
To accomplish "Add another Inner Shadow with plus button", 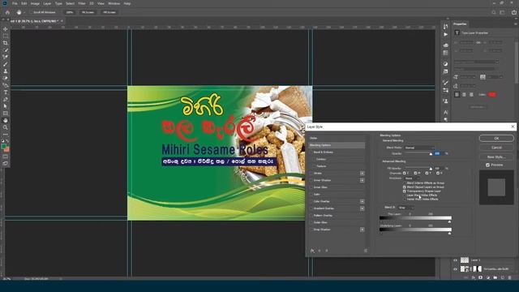I will [362, 180].
